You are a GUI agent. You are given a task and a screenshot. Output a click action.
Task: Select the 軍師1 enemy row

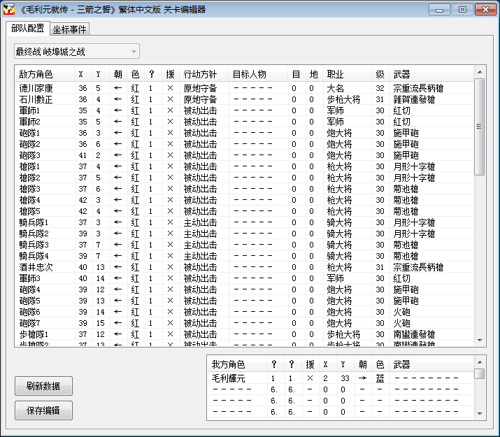coord(244,110)
